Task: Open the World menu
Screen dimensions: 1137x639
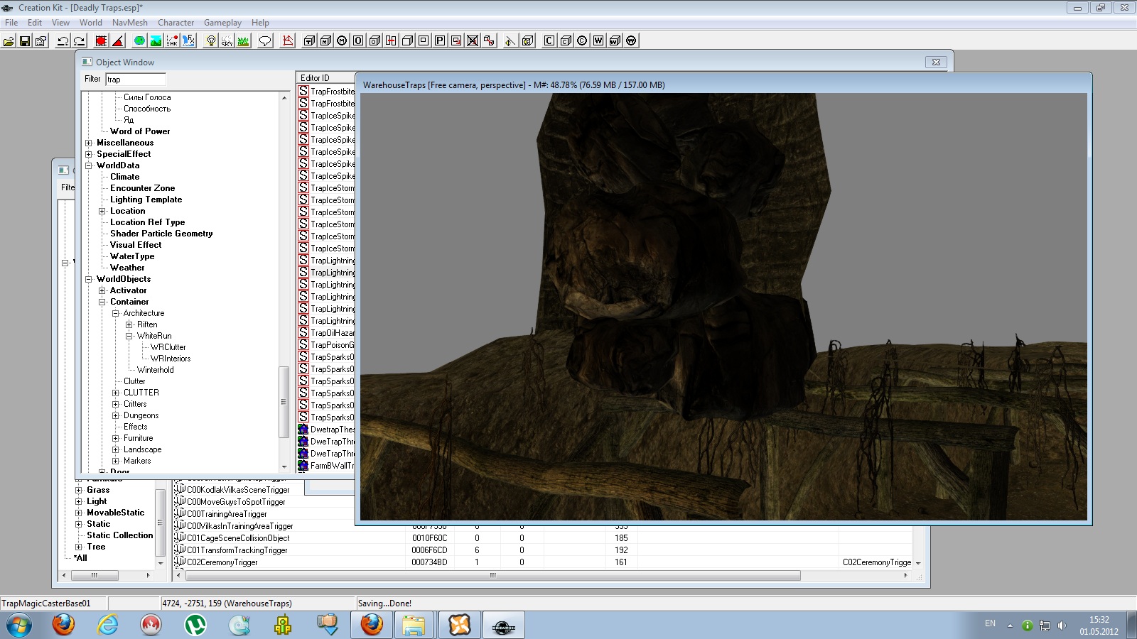Action: [91, 23]
